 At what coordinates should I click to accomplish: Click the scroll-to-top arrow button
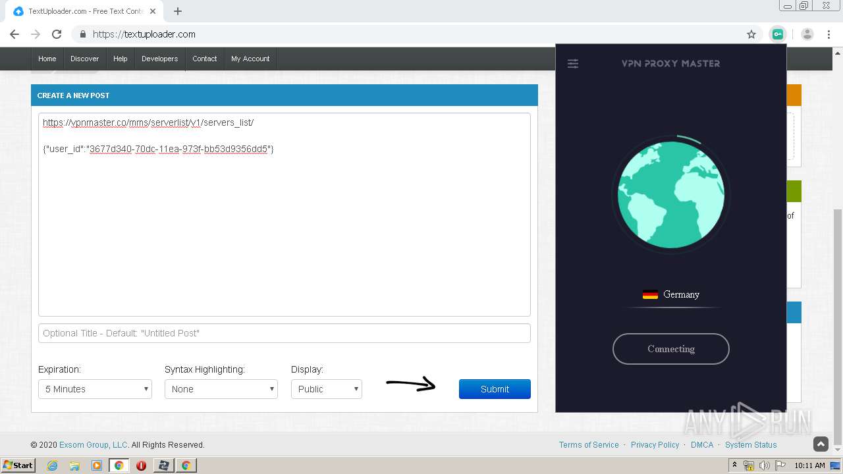(821, 444)
